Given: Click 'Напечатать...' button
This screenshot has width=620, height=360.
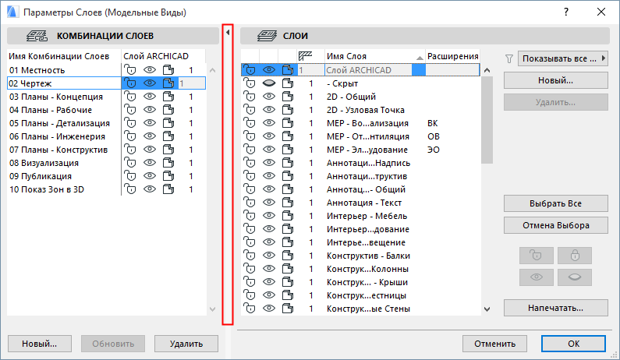Looking at the screenshot, I should pos(555,308).
